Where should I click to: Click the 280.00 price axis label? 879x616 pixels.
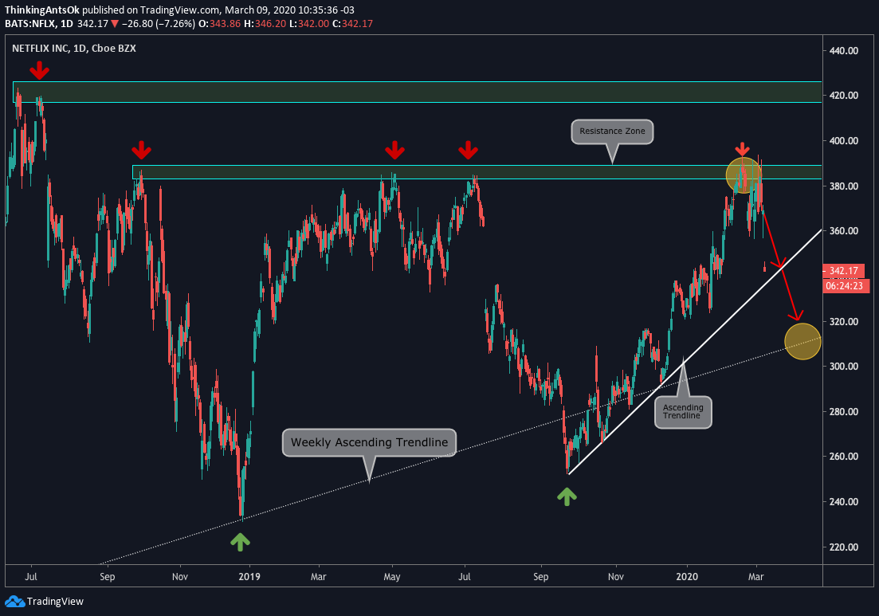coord(844,411)
